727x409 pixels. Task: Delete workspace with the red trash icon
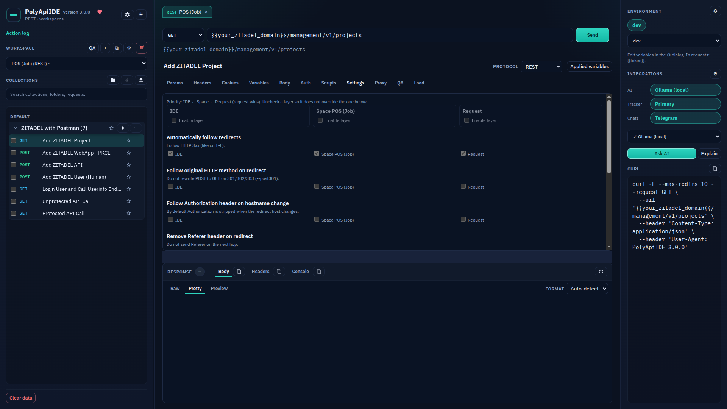(142, 48)
